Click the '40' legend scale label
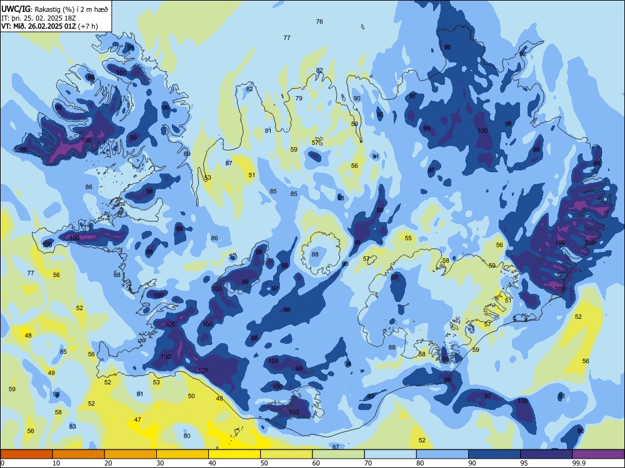625x468 pixels. point(212,463)
